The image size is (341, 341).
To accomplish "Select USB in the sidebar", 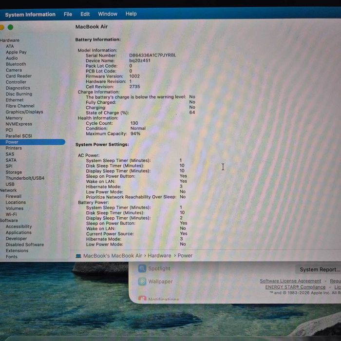I will tap(10, 184).
